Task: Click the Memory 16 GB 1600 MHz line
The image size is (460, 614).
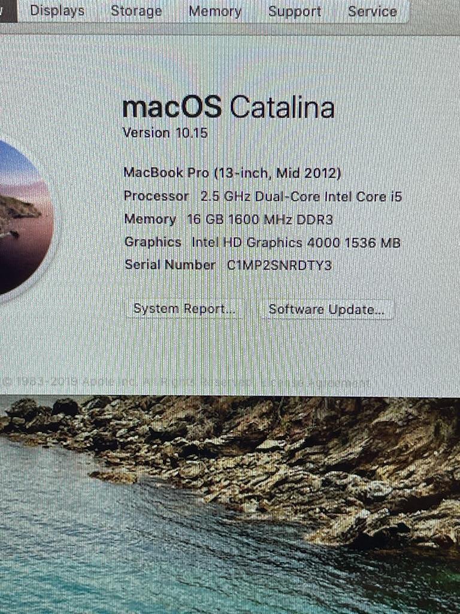Action: [228, 219]
